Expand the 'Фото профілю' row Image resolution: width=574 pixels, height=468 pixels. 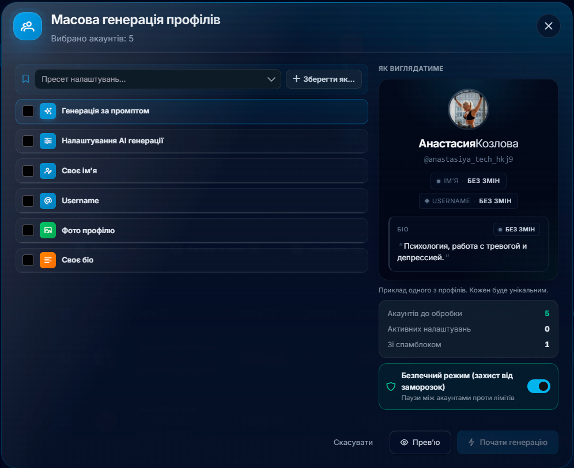[x=192, y=230]
